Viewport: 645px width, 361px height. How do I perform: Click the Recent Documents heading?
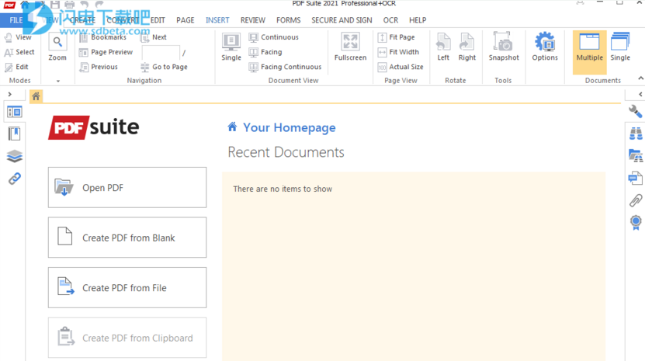coord(286,152)
